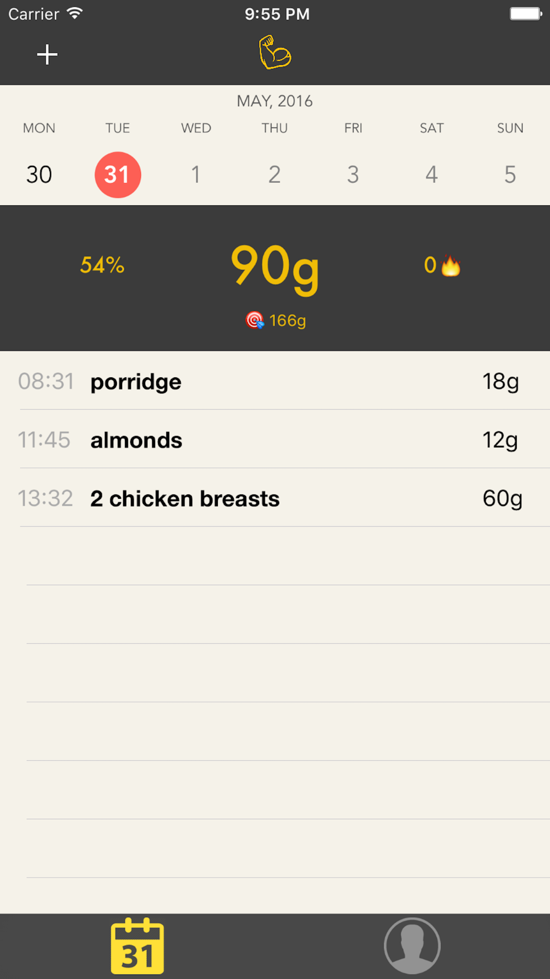Tap the Wi-Fi status icon
The width and height of the screenshot is (550, 979).
coord(75,13)
